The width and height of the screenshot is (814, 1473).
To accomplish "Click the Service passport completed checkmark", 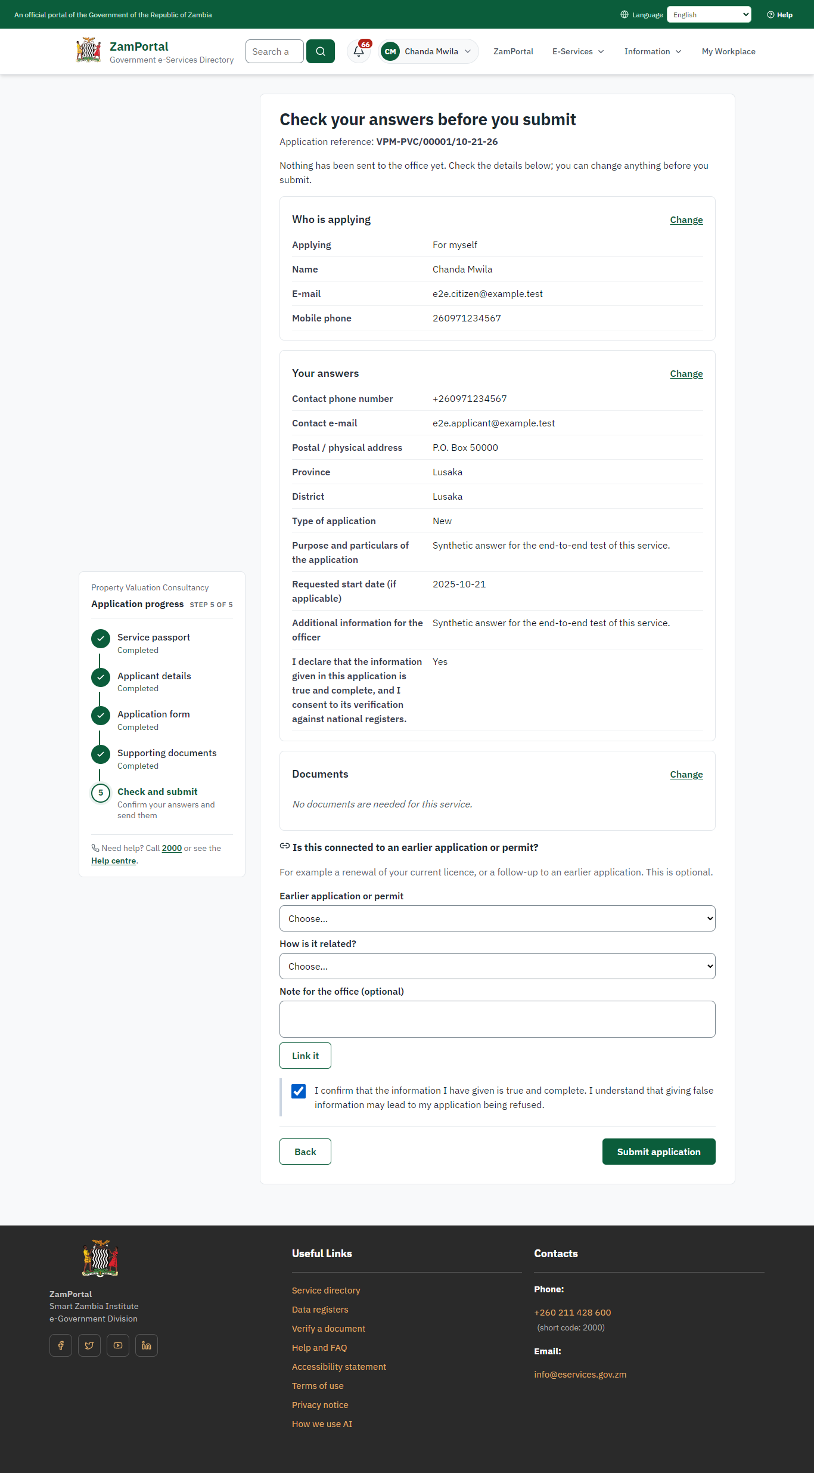I will [101, 639].
